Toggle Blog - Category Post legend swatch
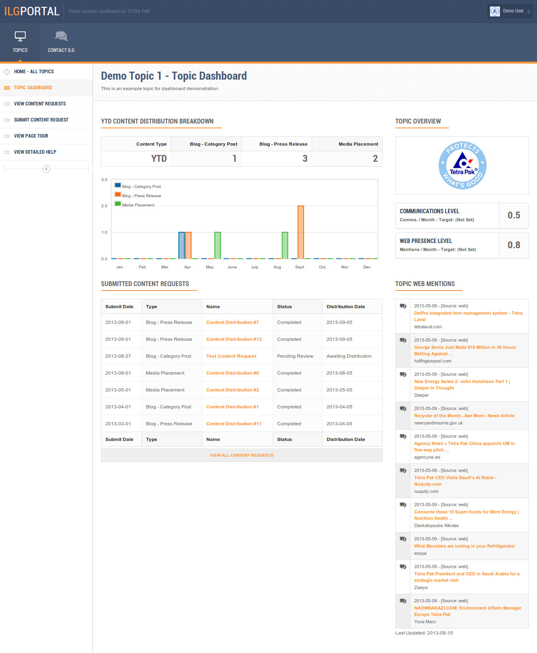The height and width of the screenshot is (653, 537). pos(118,185)
